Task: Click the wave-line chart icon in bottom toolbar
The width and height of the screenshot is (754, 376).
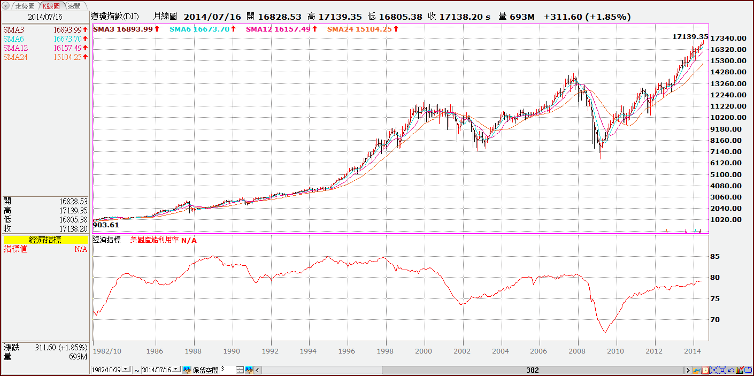Action: click(x=697, y=370)
